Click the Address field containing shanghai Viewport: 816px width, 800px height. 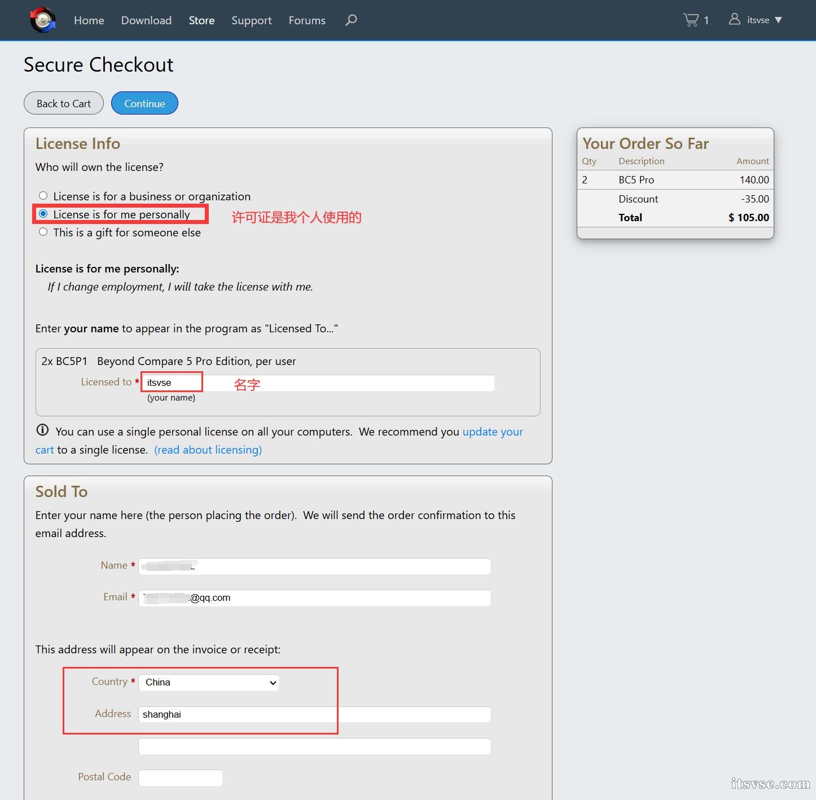(314, 714)
